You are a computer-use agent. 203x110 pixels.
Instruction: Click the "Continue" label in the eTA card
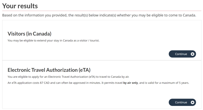coord(181,102)
